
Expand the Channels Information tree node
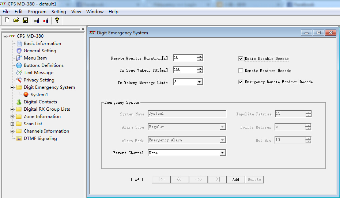click(12, 131)
